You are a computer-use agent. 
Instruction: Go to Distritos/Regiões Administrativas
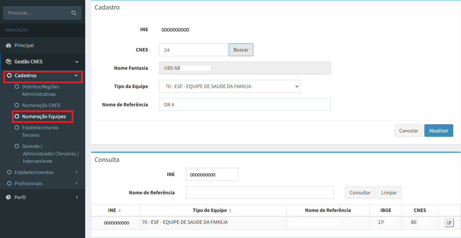coord(40,90)
